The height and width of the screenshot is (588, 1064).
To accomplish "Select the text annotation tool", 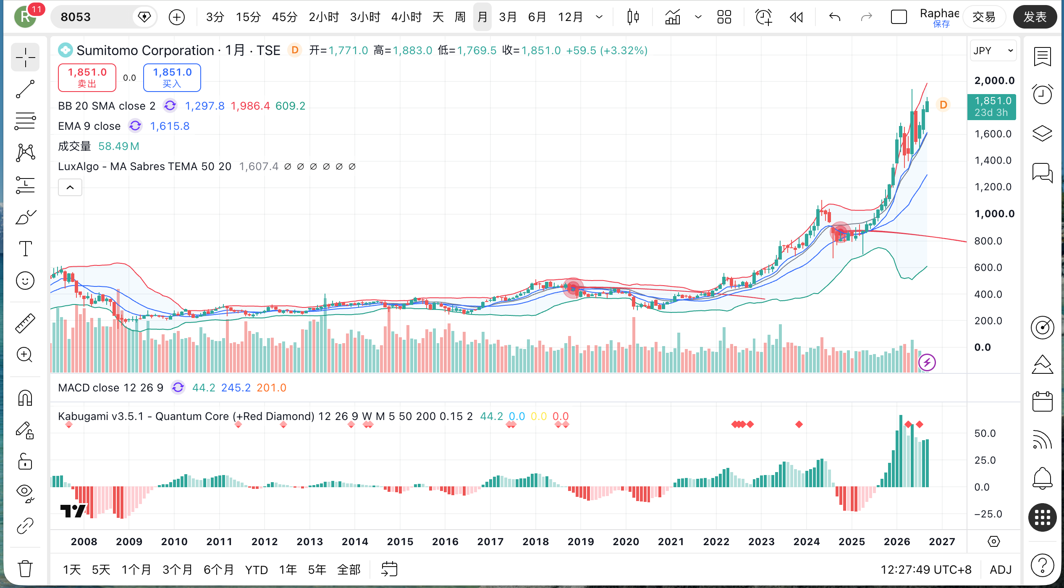I will 25,249.
